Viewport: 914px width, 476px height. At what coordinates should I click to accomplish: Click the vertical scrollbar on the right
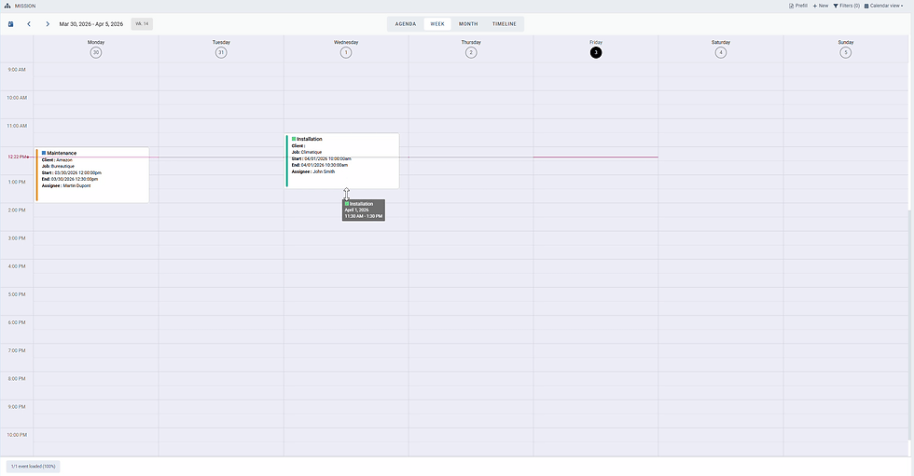[910, 326]
